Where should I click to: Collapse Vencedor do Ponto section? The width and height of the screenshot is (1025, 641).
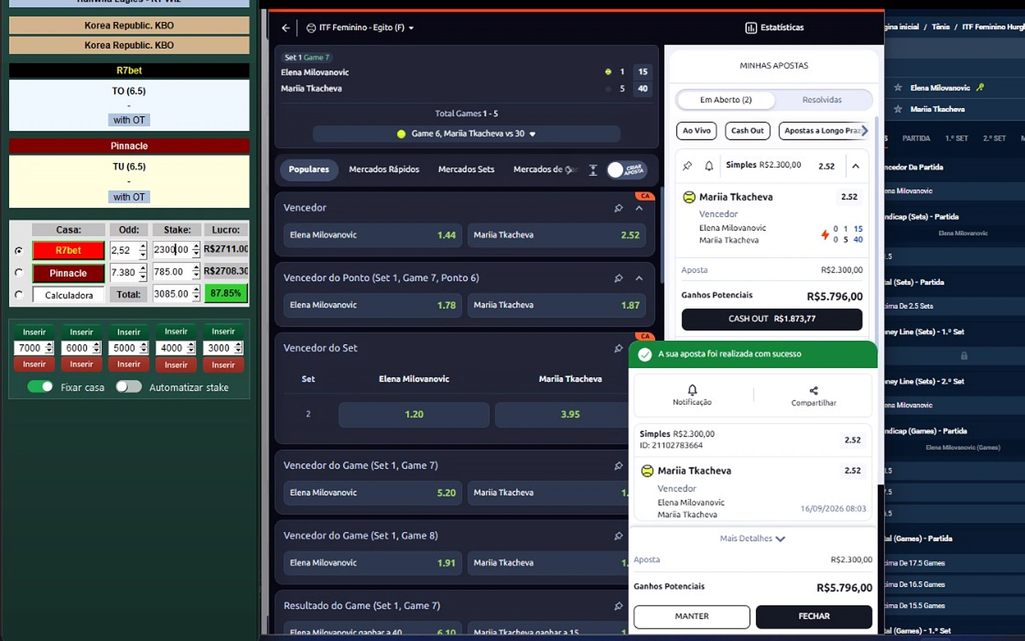tap(639, 278)
